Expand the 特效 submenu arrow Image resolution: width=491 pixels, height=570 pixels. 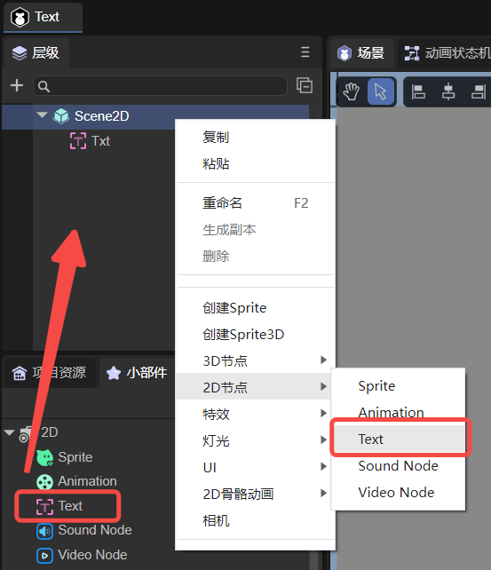pos(323,414)
